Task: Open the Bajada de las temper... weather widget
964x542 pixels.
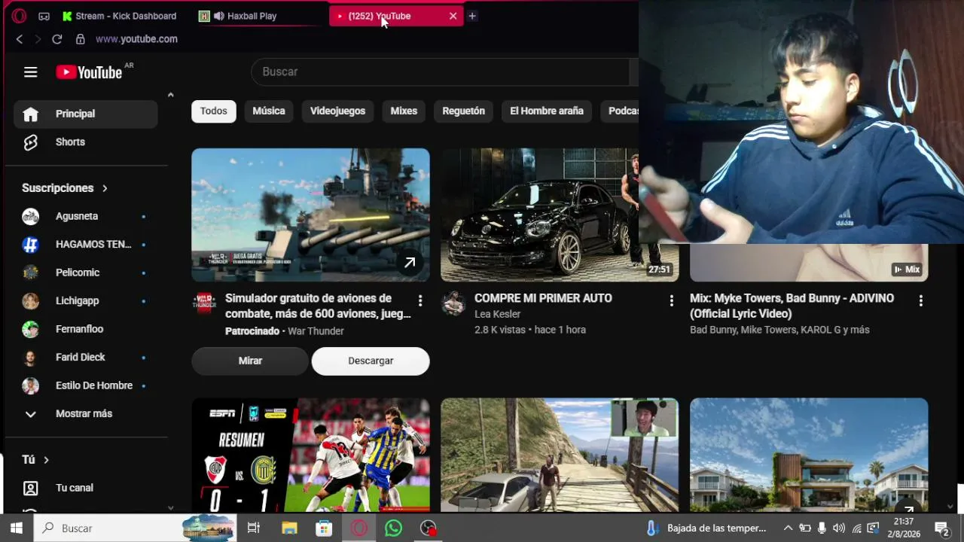Action: (x=707, y=528)
